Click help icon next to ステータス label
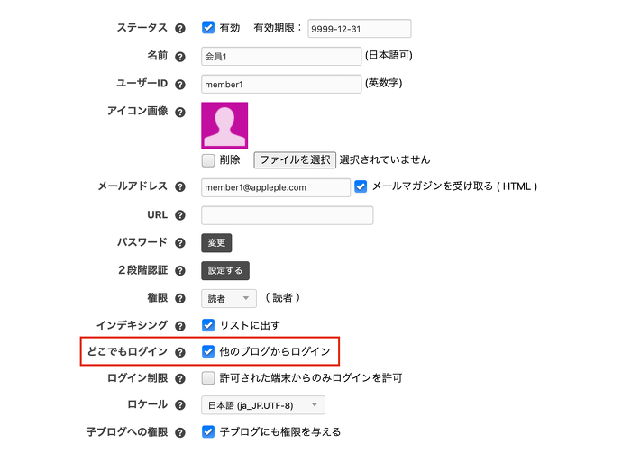Screen dimensions: 631x462 (x=180, y=29)
